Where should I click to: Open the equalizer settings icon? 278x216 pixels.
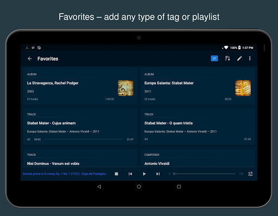[250, 174]
